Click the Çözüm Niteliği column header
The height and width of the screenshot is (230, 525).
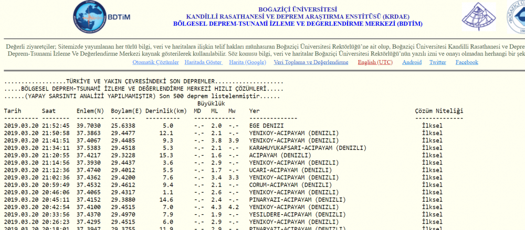coord(439,111)
